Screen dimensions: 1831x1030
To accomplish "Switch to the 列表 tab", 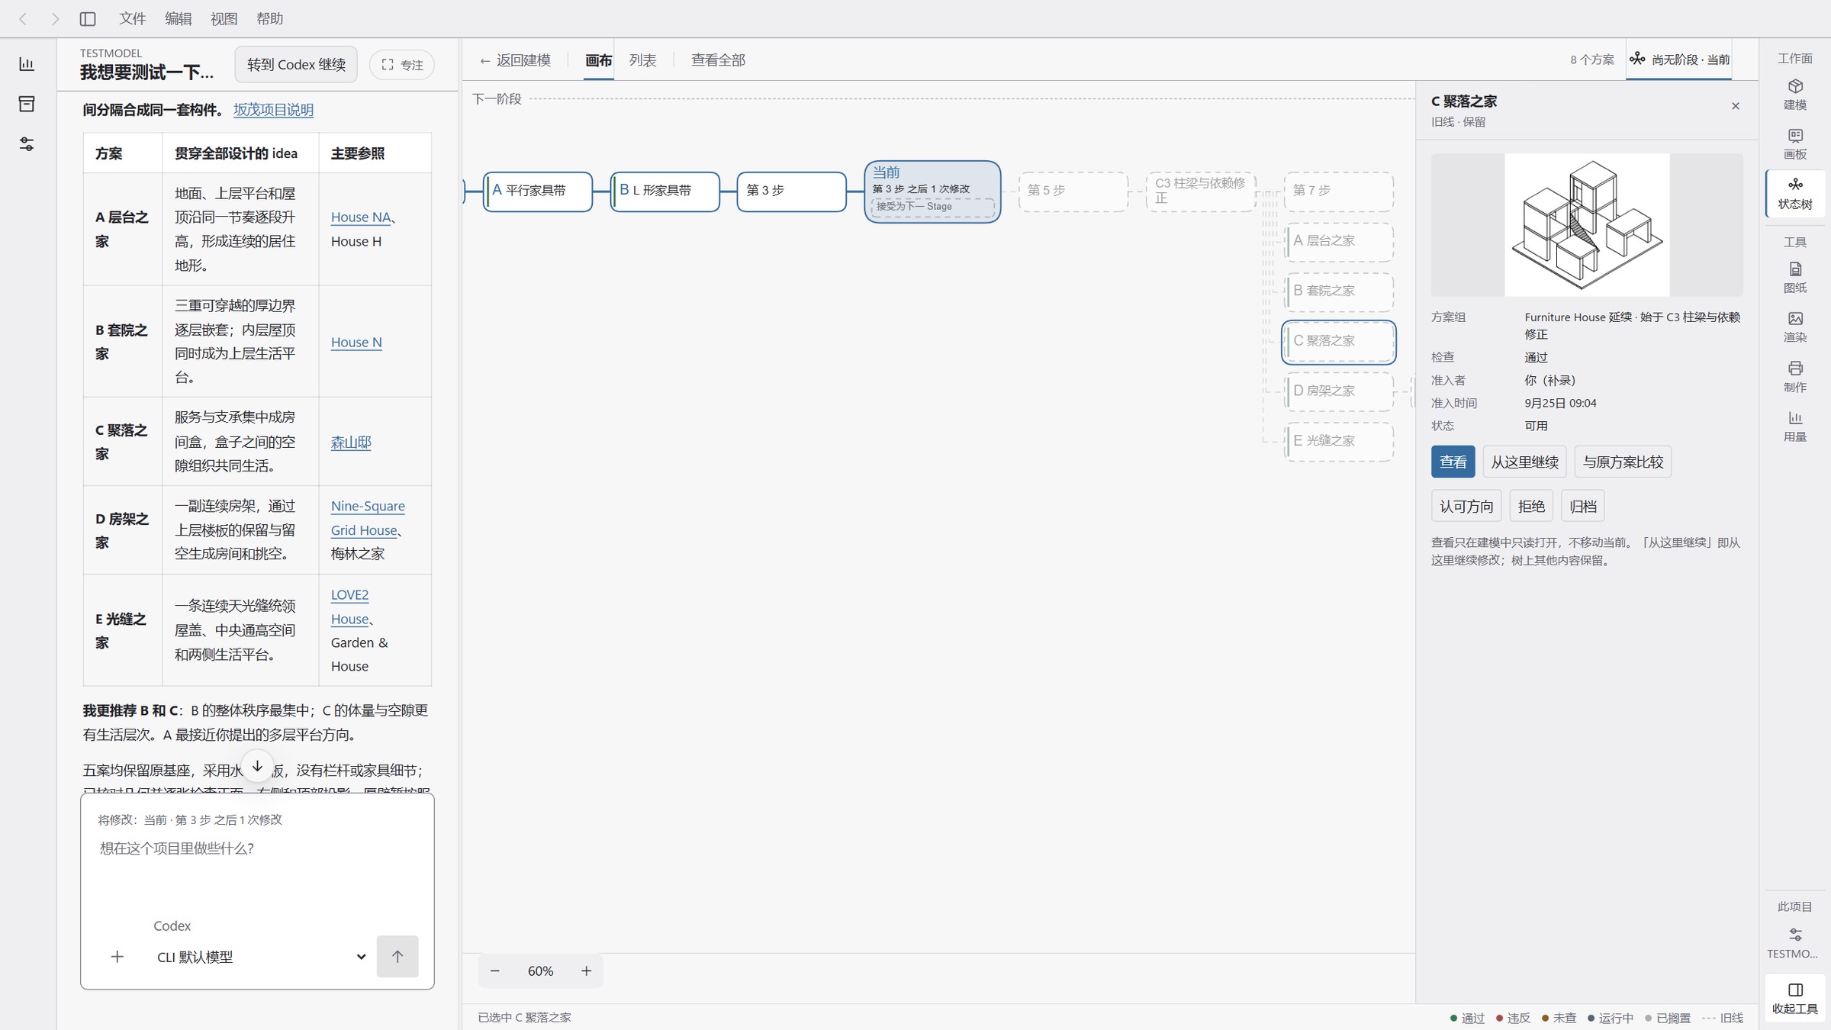I will (642, 60).
